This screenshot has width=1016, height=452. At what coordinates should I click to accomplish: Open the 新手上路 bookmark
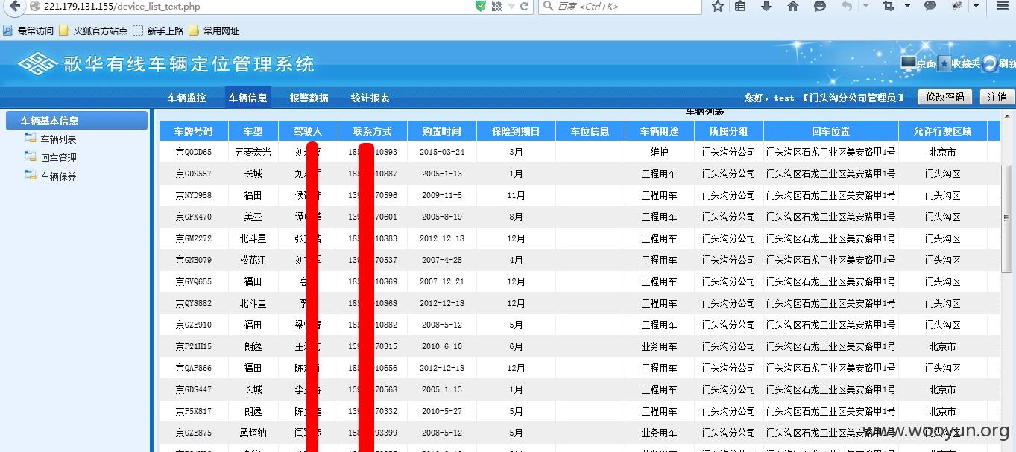(158, 31)
